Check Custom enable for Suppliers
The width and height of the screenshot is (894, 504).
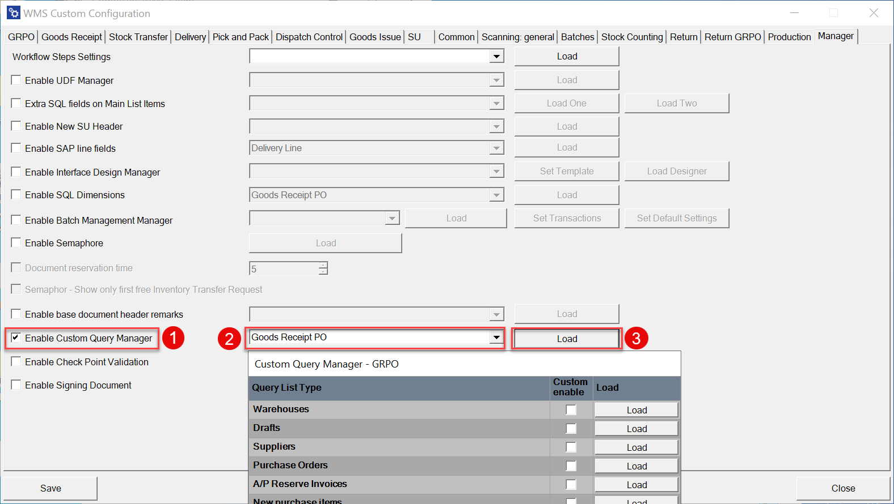click(571, 447)
